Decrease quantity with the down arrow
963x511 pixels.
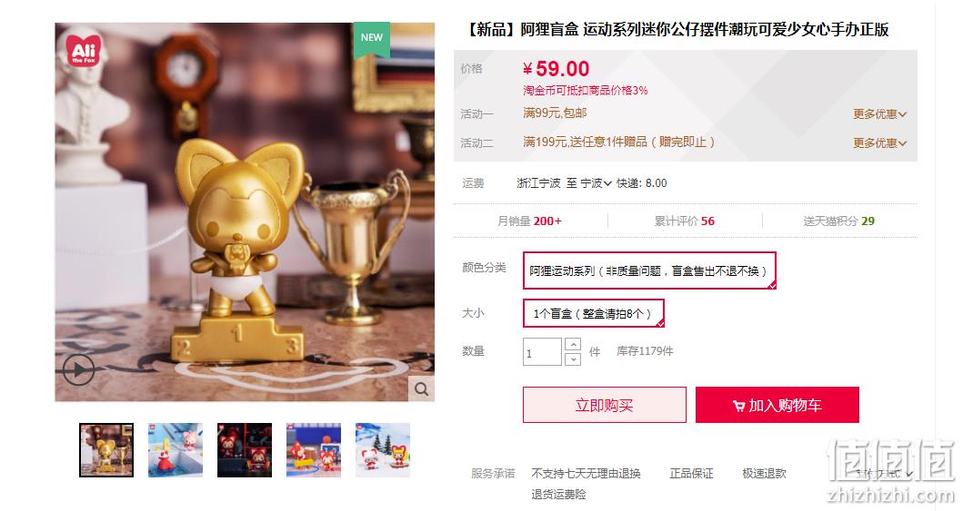(572, 359)
